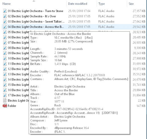Select the 07 Electric Light file name

coord(18,43)
